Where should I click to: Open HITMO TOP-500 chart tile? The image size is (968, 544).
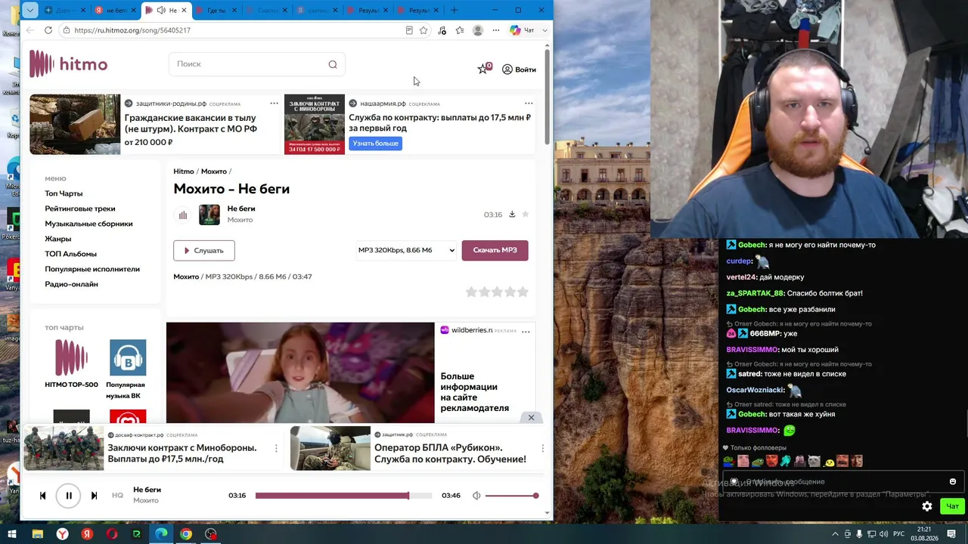(x=71, y=364)
